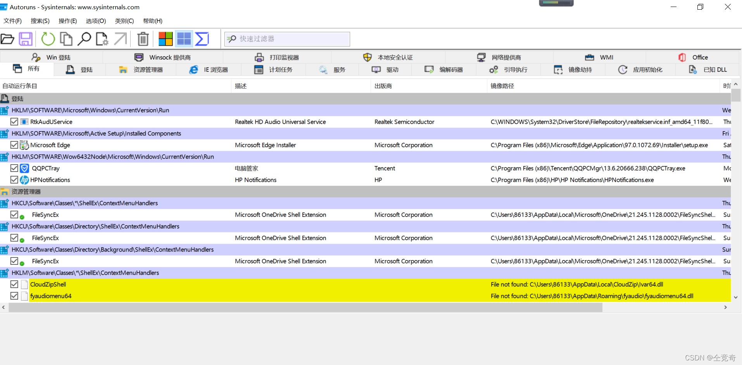Click the horizontal scrollbar thumb
Screen dimensions: 742x365
click(305, 307)
